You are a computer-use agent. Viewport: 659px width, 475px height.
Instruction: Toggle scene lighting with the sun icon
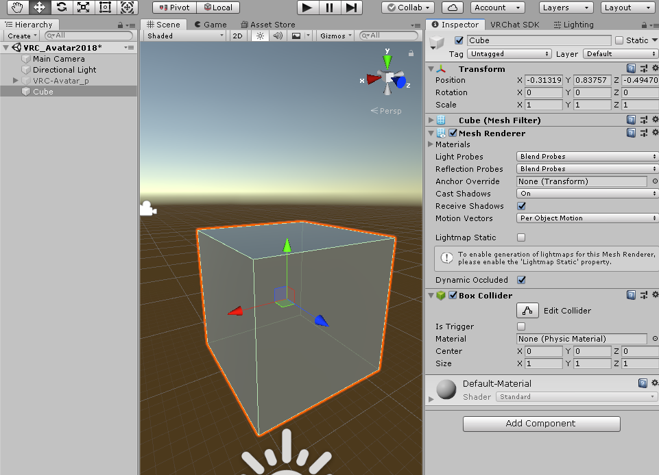pos(259,35)
